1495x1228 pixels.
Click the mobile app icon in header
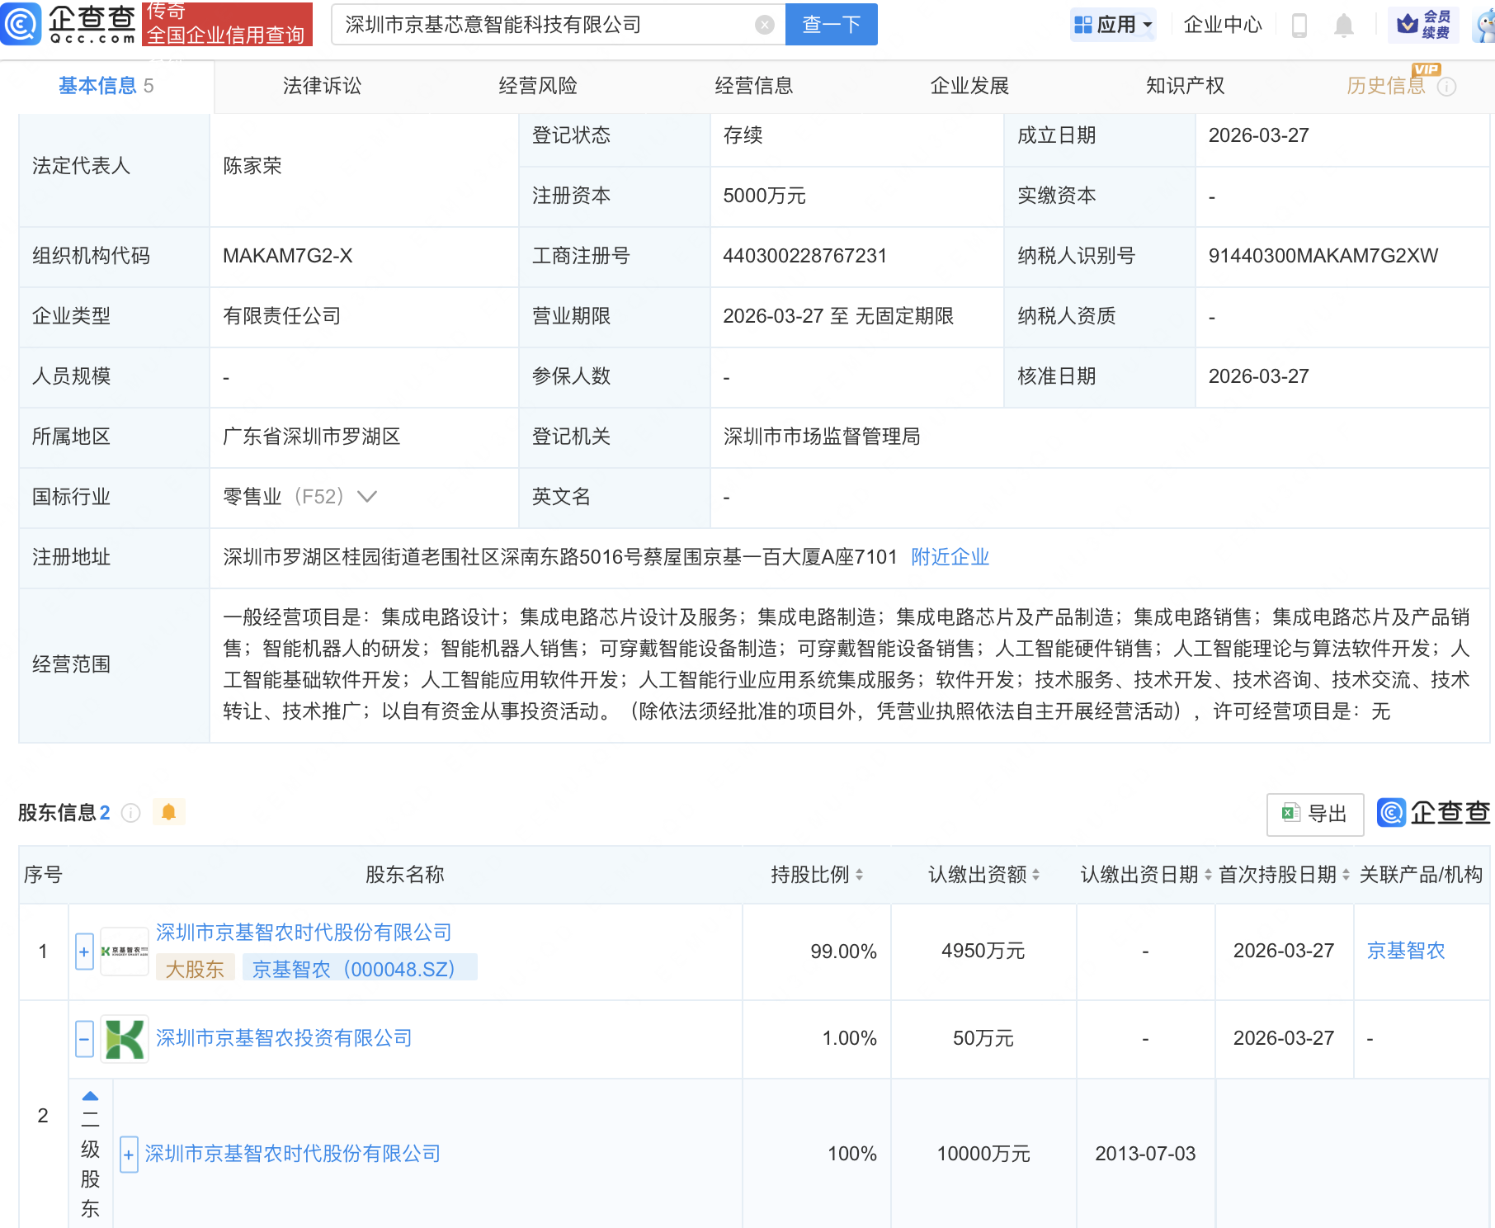(1300, 25)
